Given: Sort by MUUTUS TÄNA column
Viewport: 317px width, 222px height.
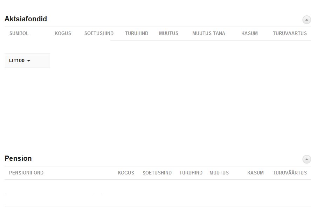Looking at the screenshot, I should (209, 34).
